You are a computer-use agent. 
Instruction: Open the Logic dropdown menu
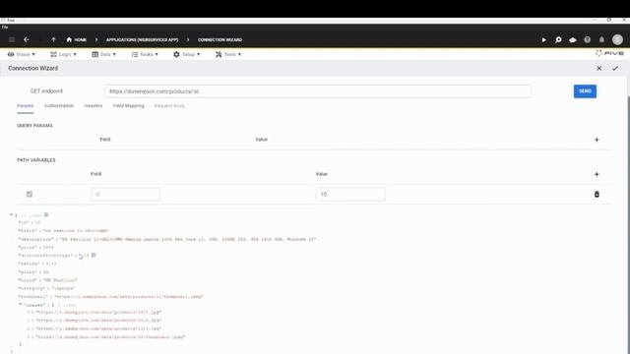tap(63, 54)
